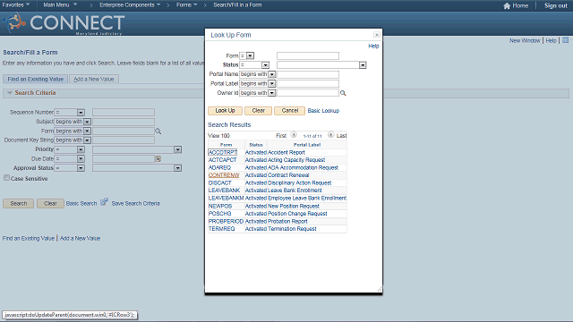Select the DISCACT form link

(220, 182)
